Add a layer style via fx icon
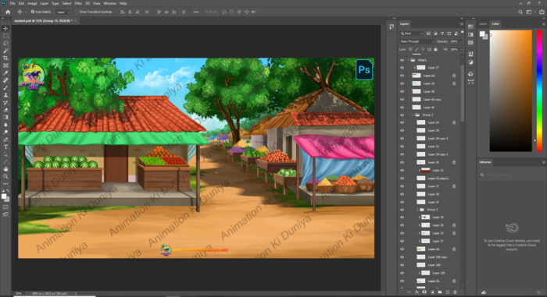This screenshot has width=547, height=297. pos(417,292)
